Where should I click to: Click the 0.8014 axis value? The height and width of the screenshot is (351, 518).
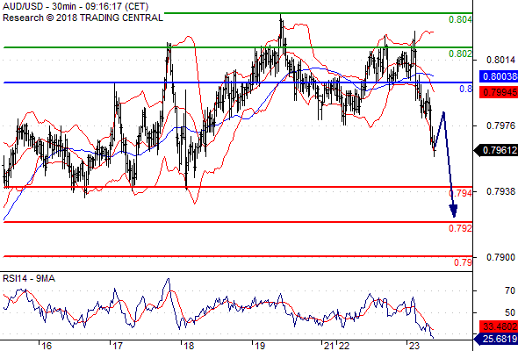(x=500, y=60)
